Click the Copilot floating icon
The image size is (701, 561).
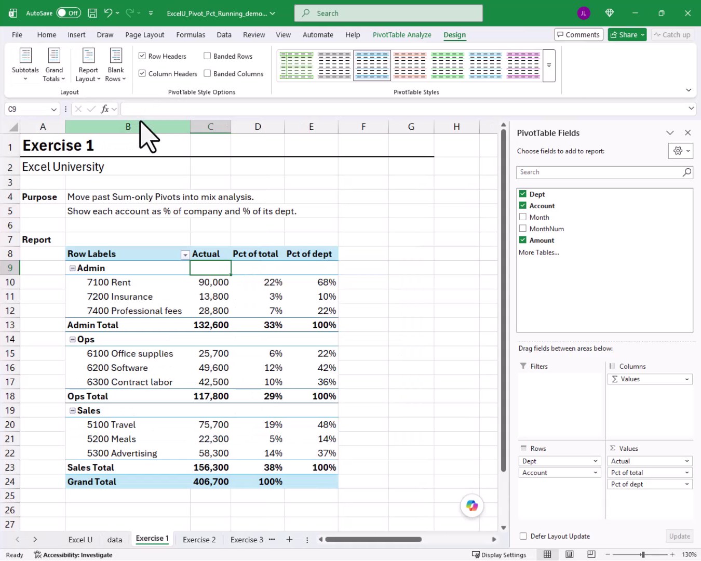[x=472, y=505]
